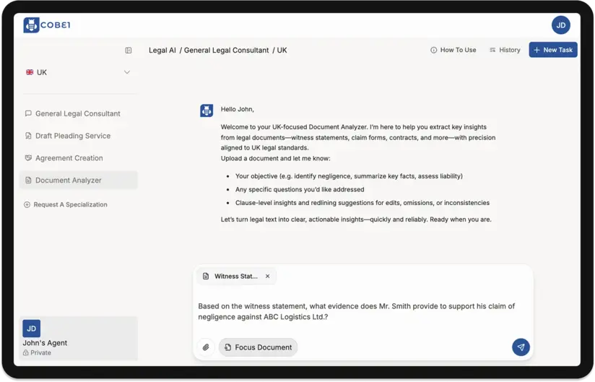Click the assistant avatar beside greeting
Image resolution: width=595 pixels, height=382 pixels.
pyautogui.click(x=207, y=110)
